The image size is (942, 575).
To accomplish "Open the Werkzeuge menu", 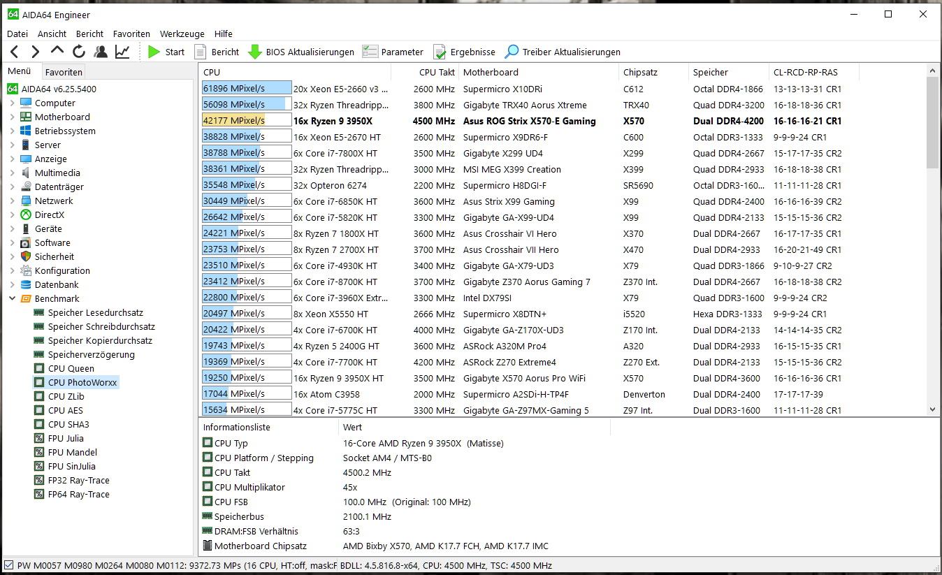I will click(x=182, y=34).
